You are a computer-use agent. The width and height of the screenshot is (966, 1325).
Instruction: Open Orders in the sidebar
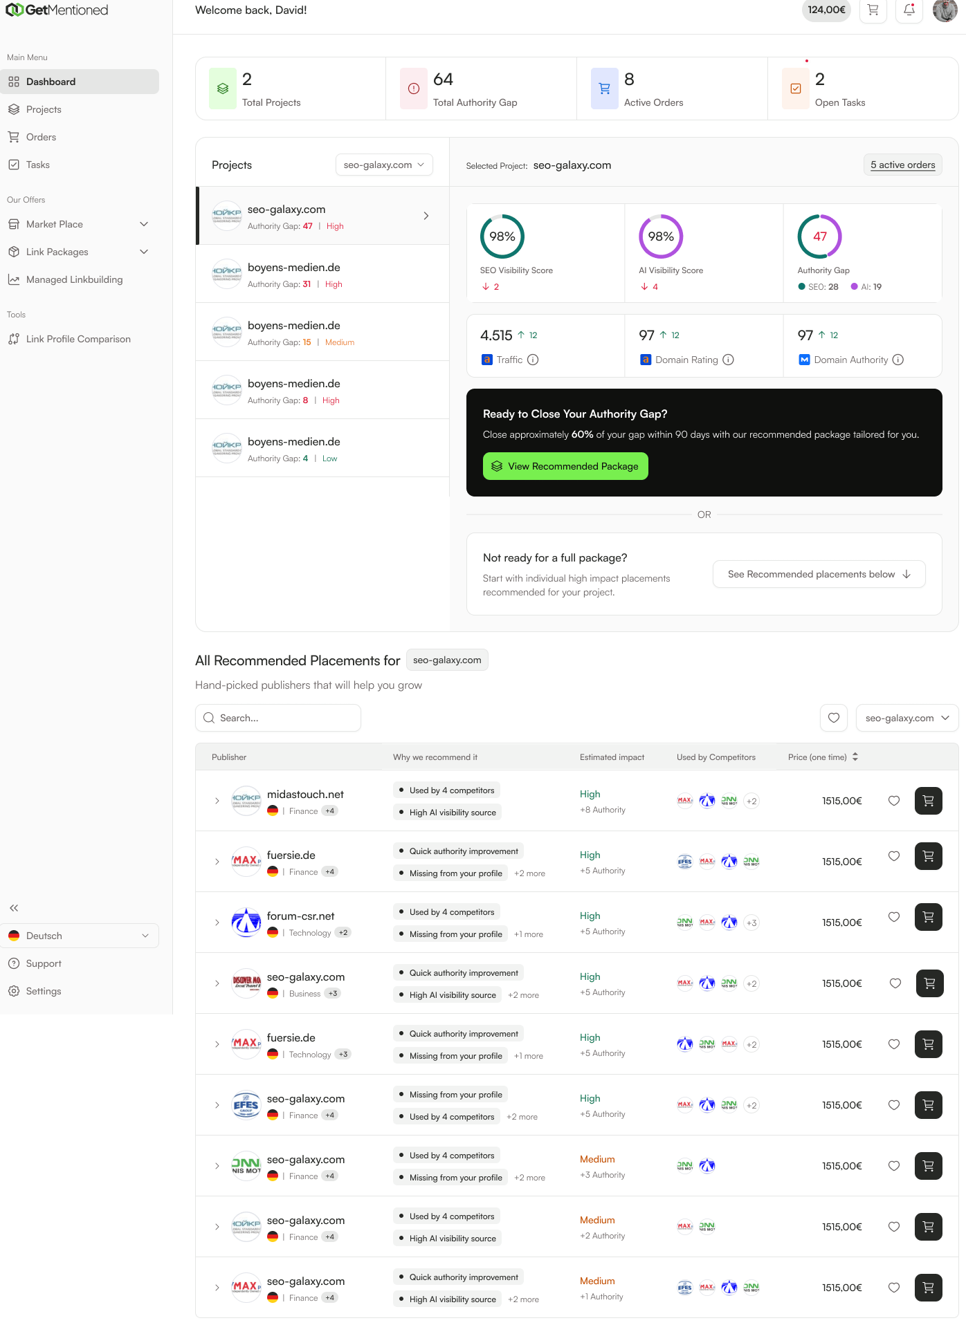tap(80, 137)
